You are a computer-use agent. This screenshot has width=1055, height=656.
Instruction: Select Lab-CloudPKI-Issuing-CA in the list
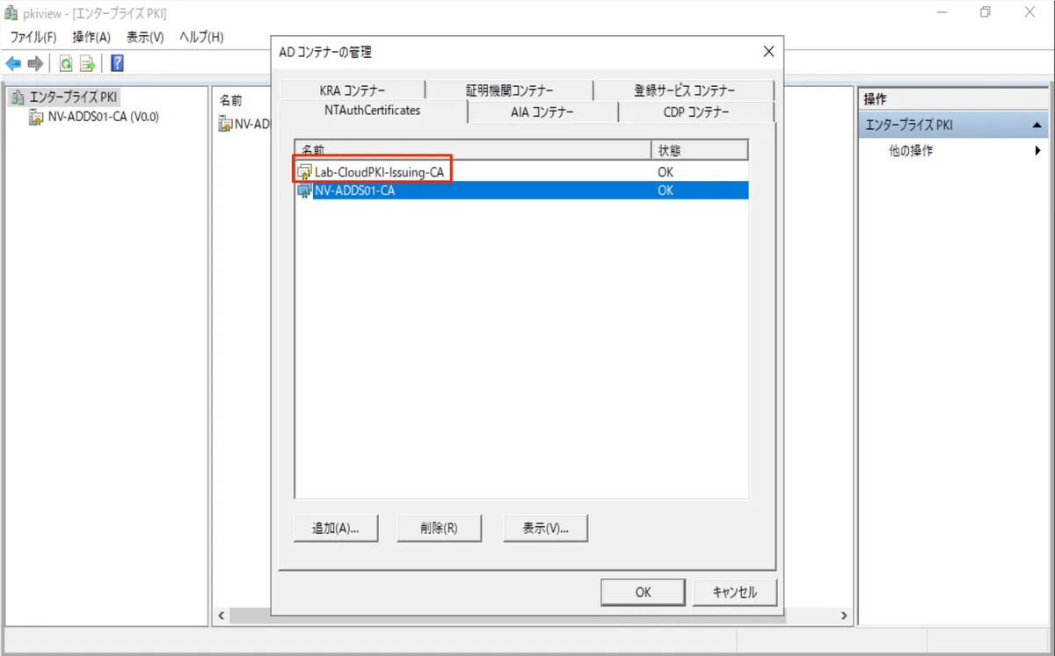point(379,172)
